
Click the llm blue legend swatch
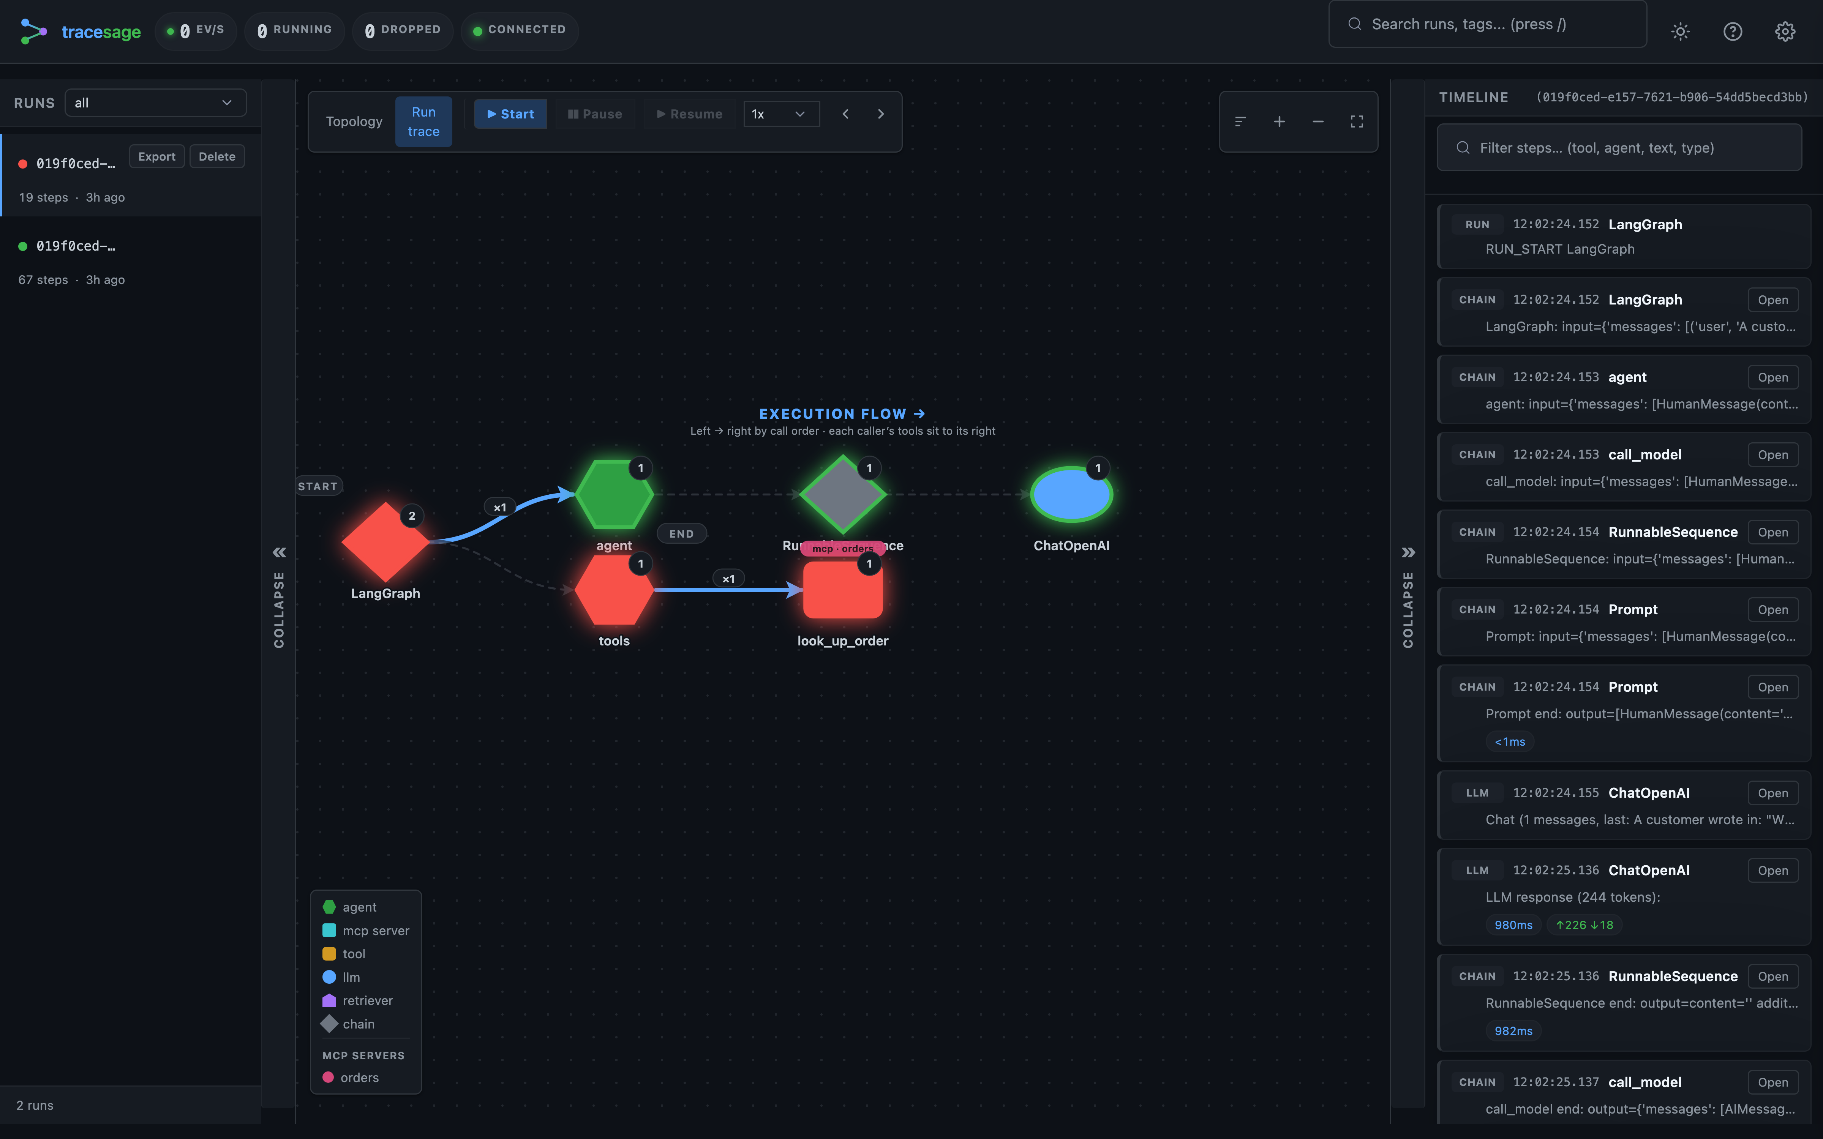point(329,977)
